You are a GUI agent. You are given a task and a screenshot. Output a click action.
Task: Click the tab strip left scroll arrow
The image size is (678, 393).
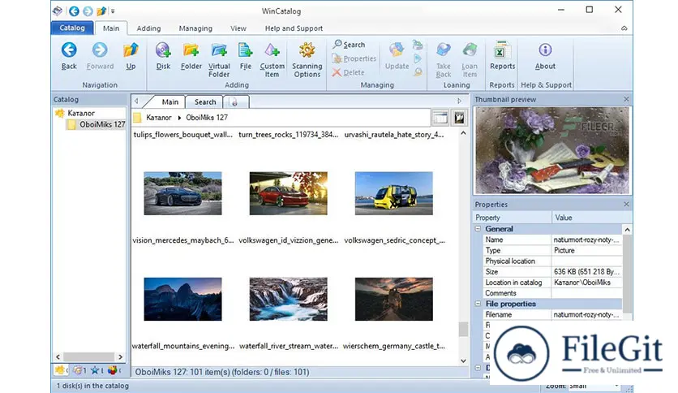(136, 101)
